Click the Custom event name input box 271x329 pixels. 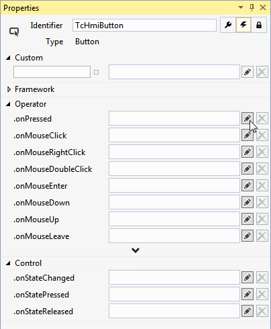tap(52, 72)
